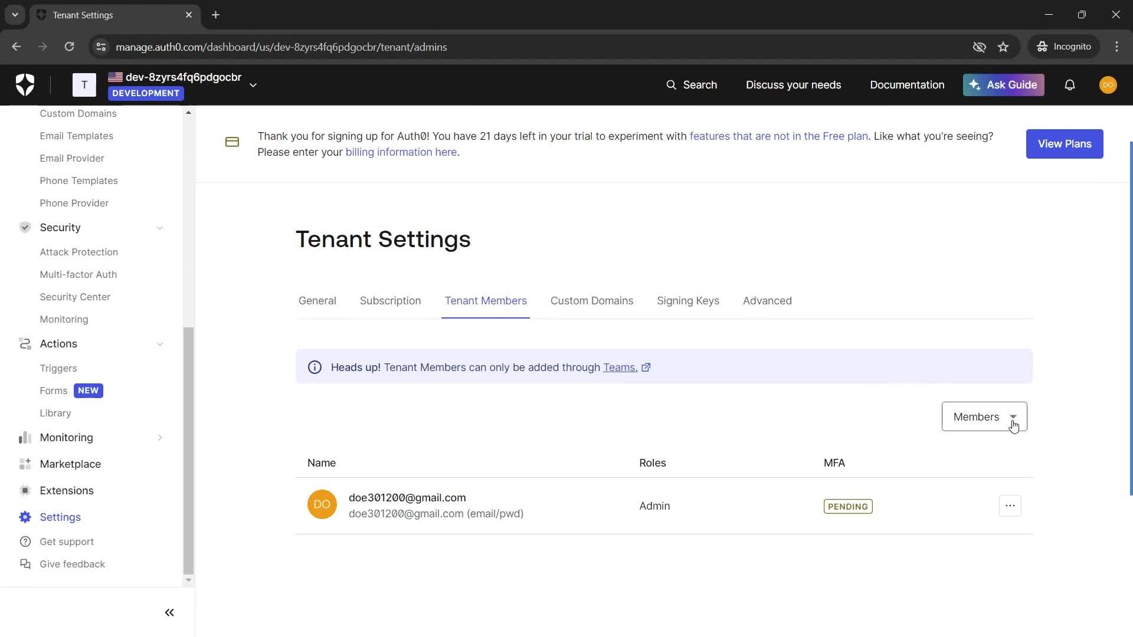Open Discuss your needs link
This screenshot has width=1133, height=637.
coord(793,85)
